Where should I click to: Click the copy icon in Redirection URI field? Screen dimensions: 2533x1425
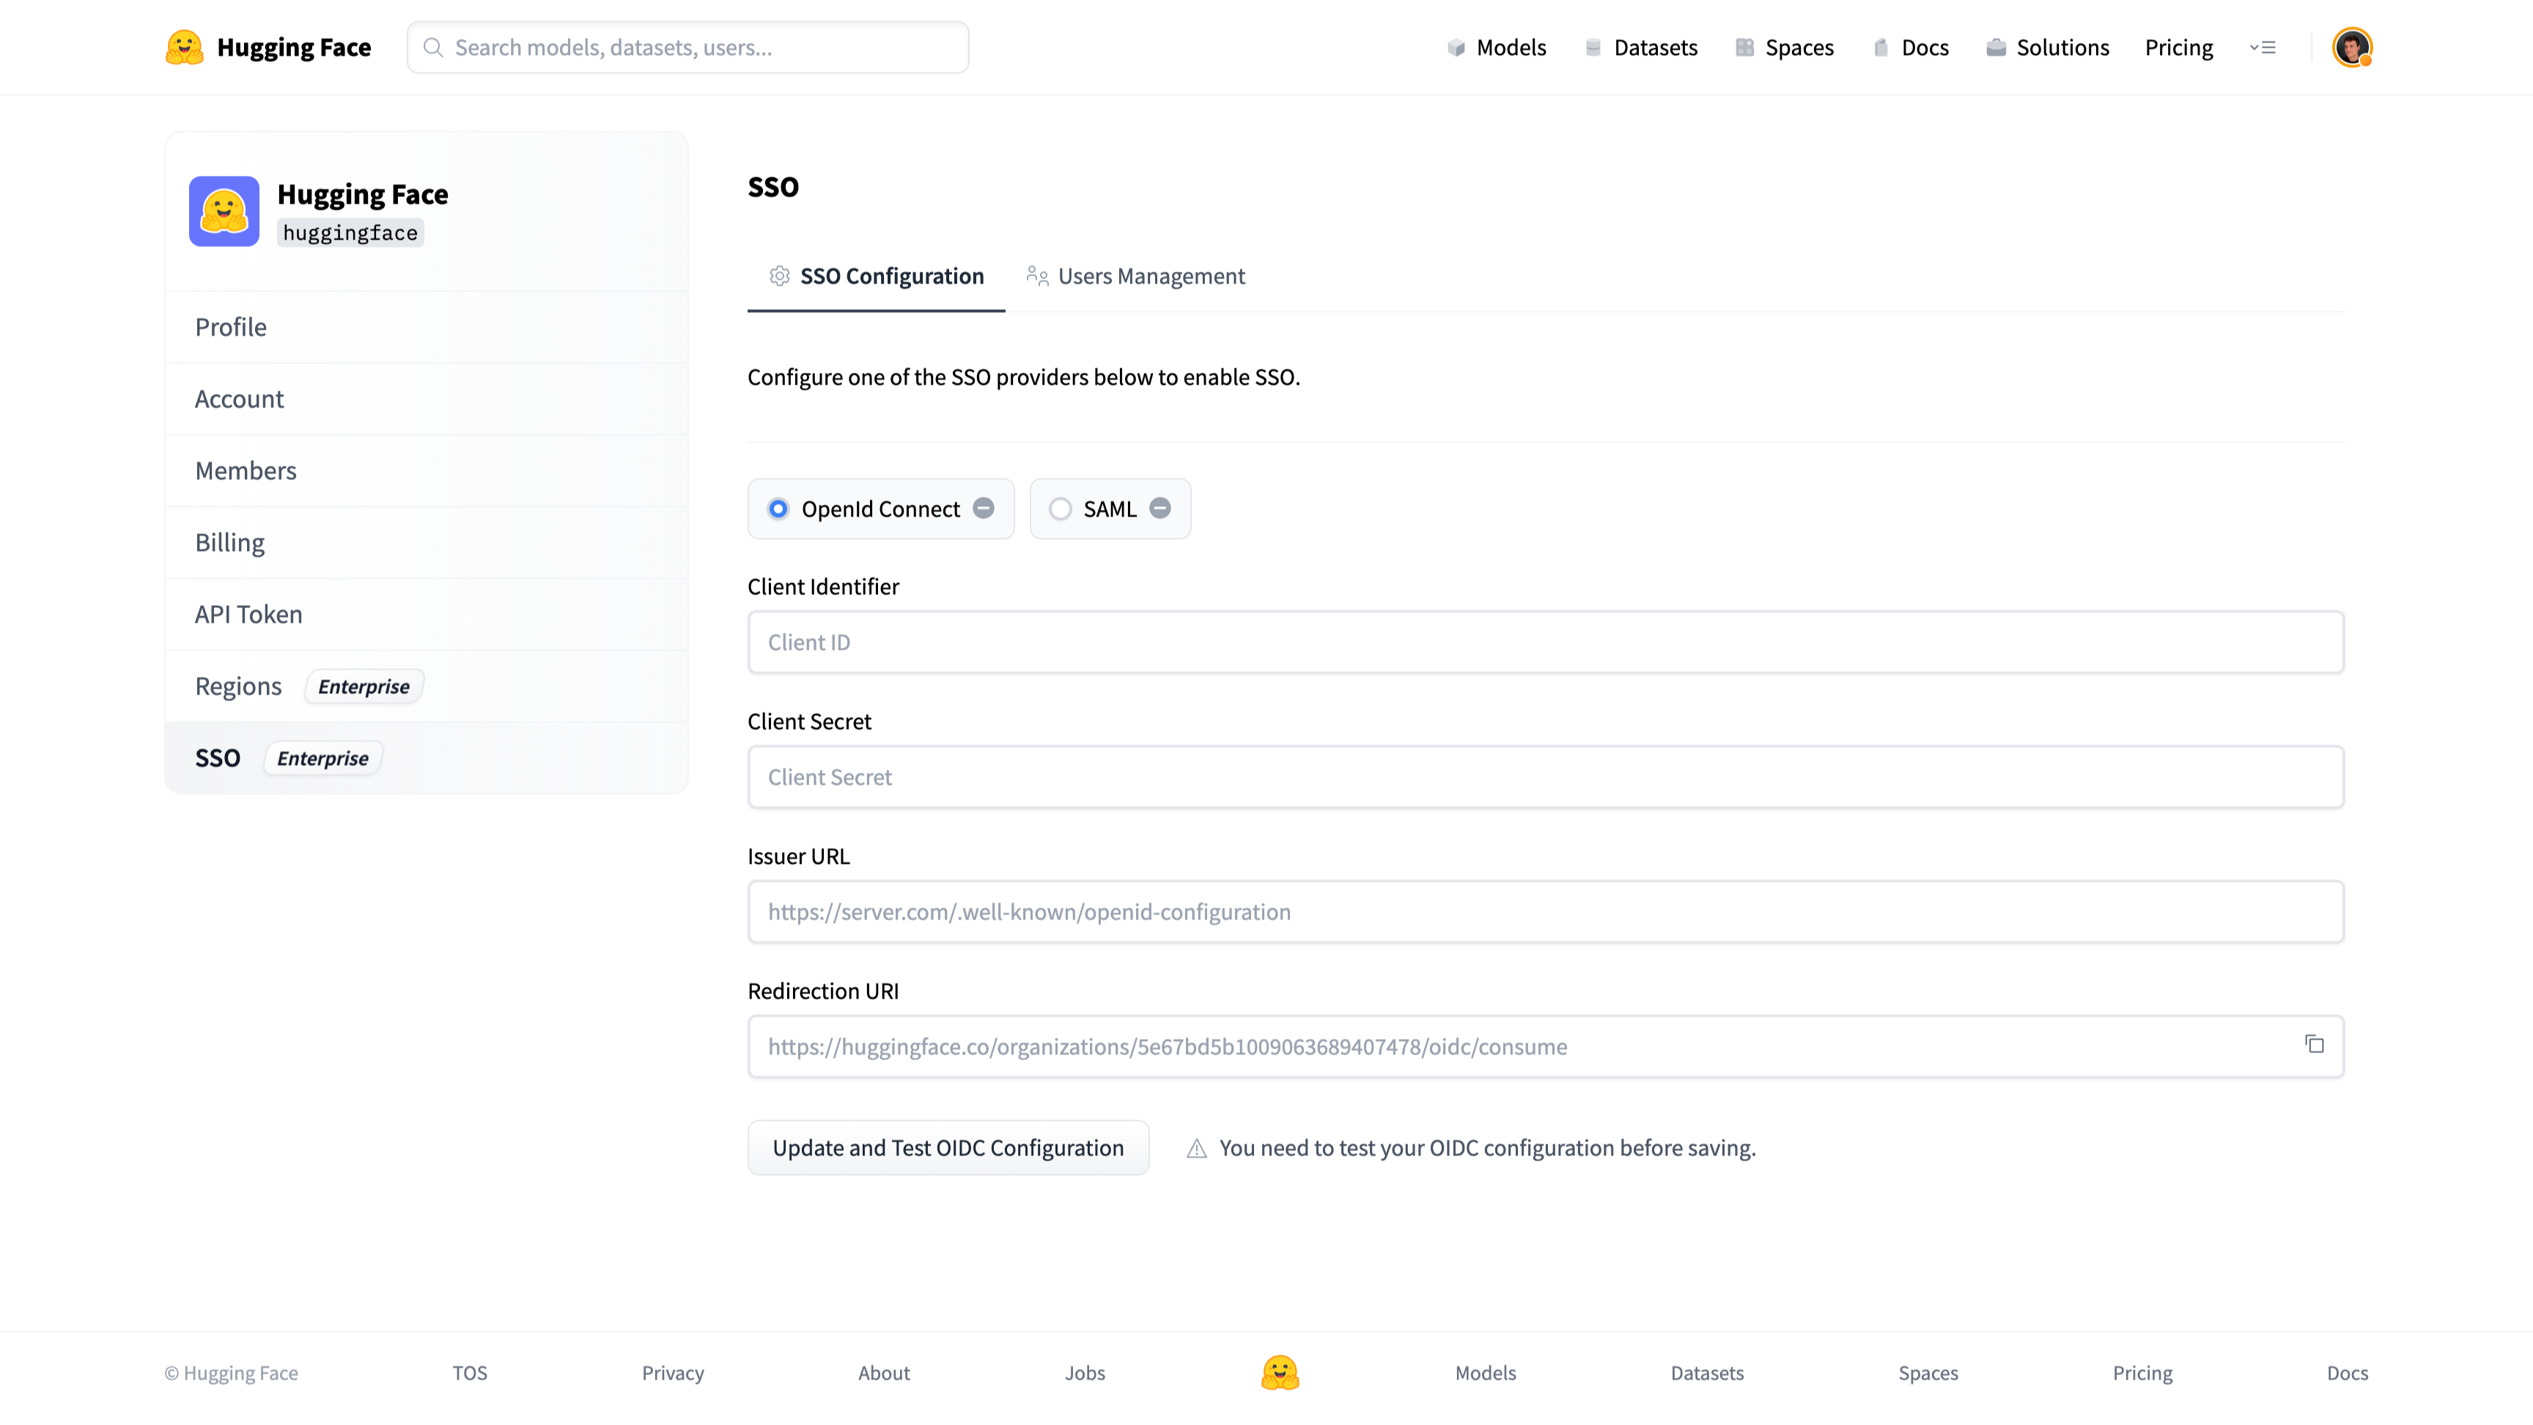click(x=2314, y=1044)
